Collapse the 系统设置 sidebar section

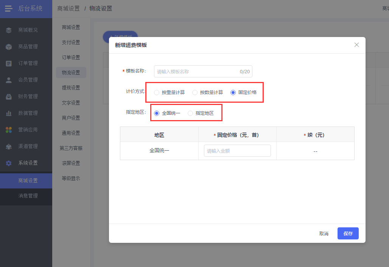point(26,163)
